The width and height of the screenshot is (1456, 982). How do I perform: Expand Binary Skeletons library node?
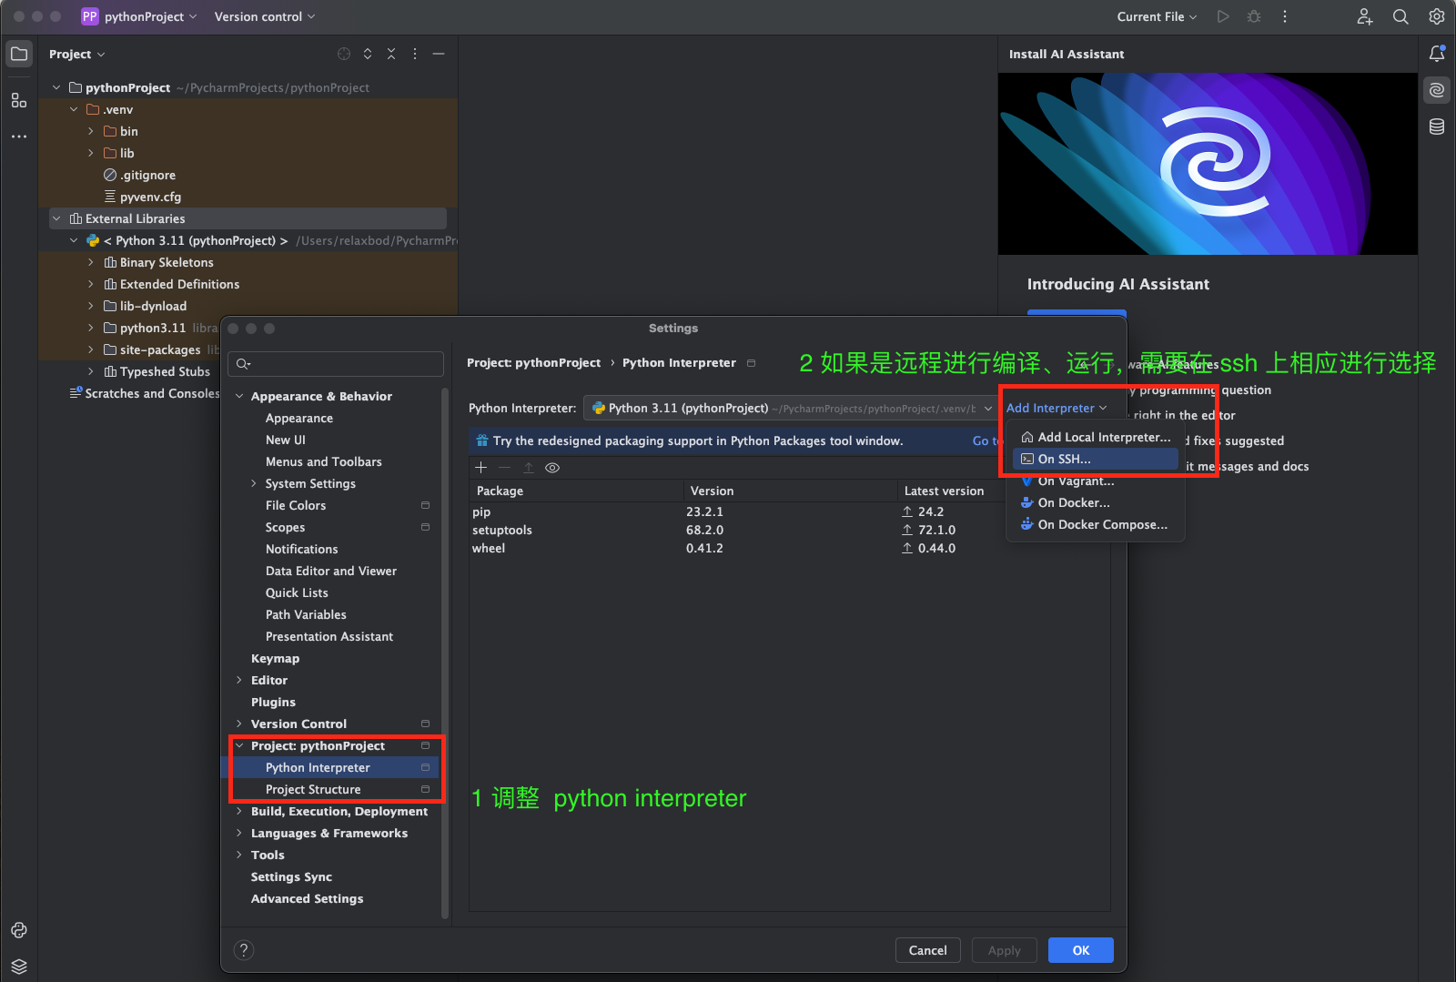click(91, 262)
